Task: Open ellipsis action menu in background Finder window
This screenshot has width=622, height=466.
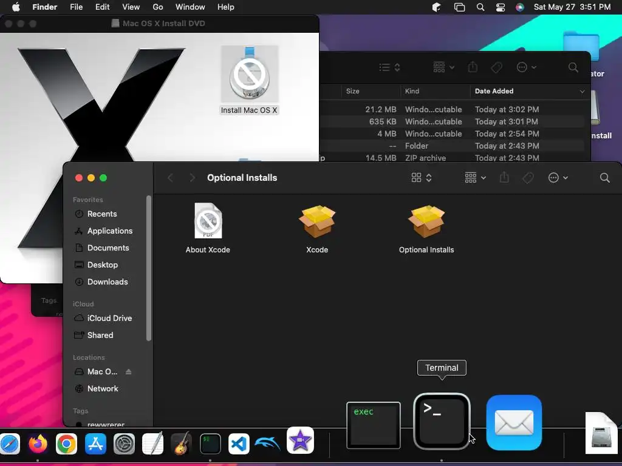Action: (527, 67)
